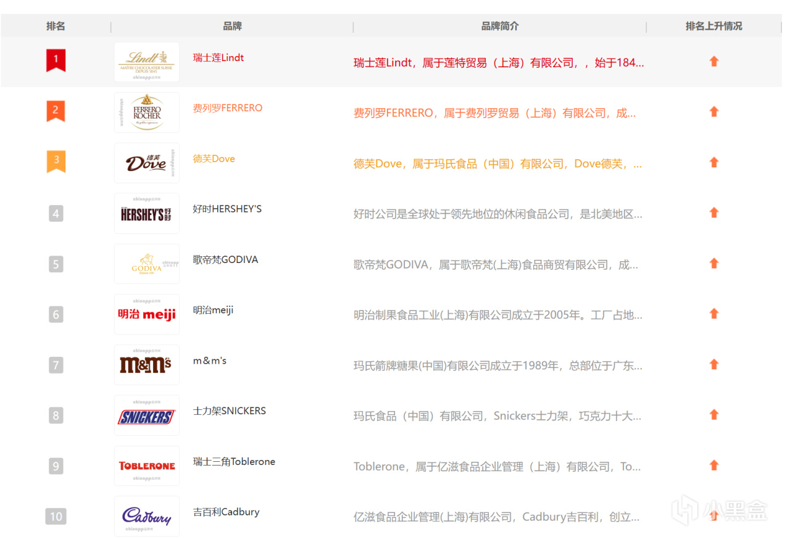Click the rising arrow in the Dove row

714,162
